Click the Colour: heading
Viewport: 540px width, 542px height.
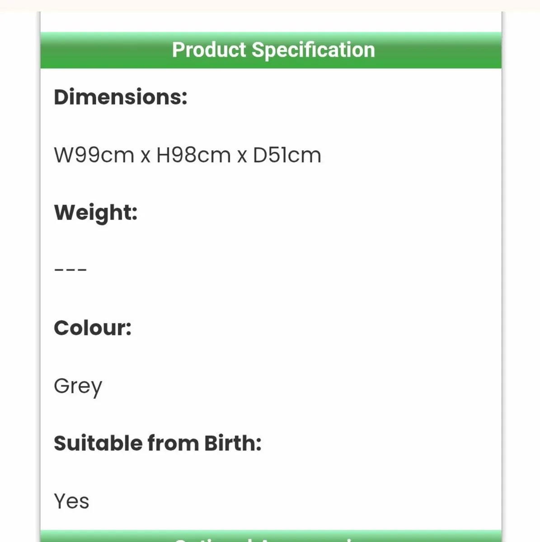[x=93, y=328]
